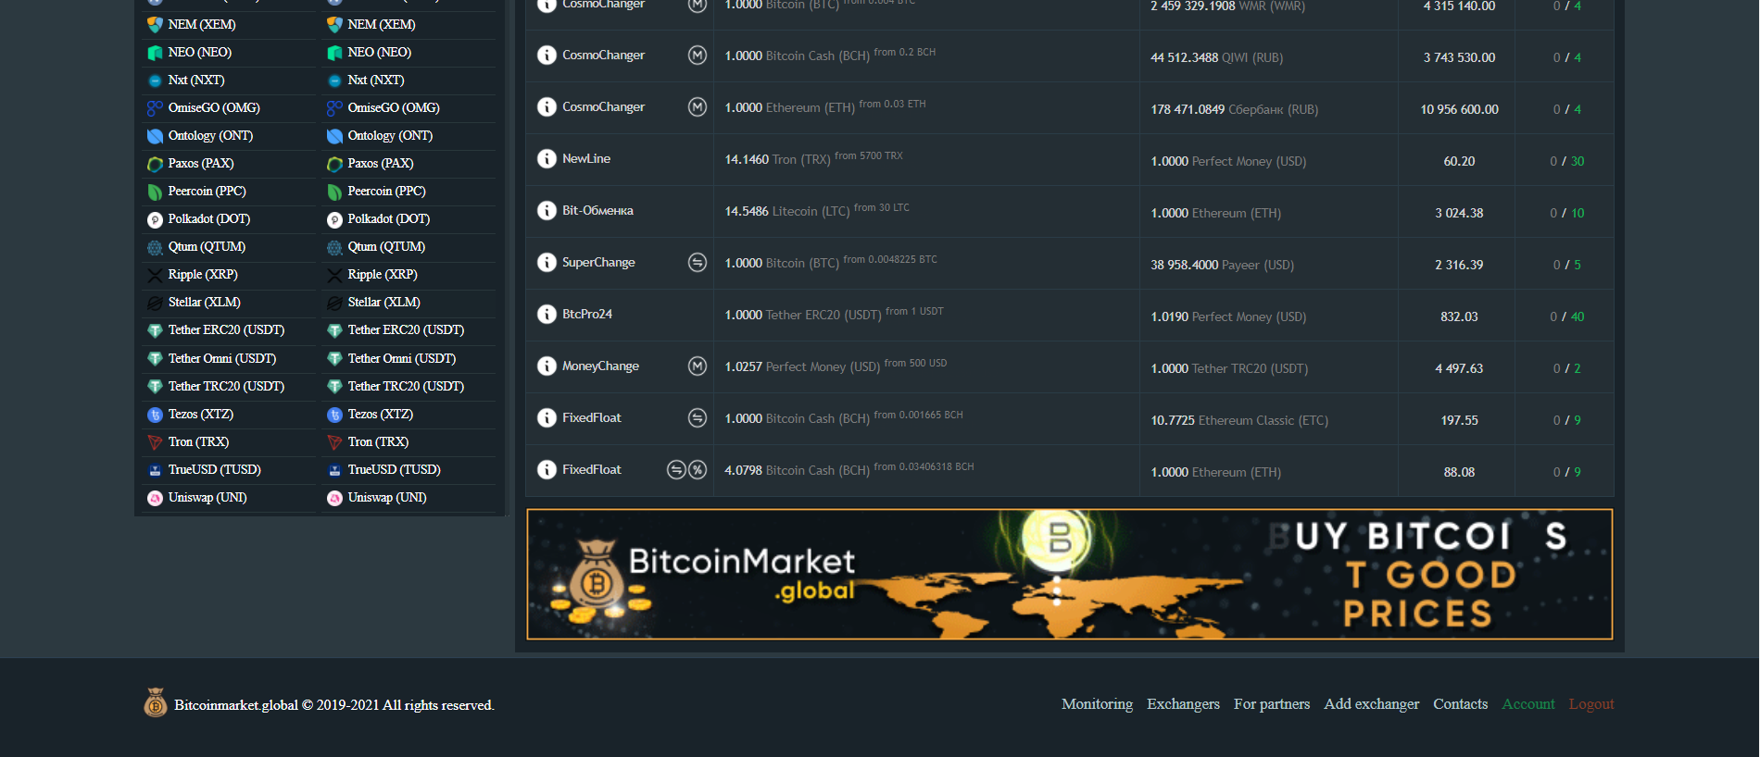Click the percent badge icon on FixedFloat row

pos(698,470)
